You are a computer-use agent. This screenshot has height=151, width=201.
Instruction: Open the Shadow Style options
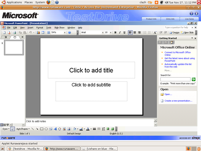click(x=108, y=129)
